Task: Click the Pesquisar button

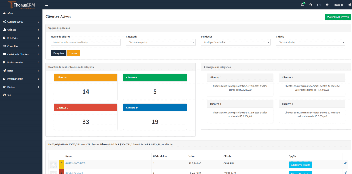Action: pyautogui.click(x=59, y=53)
